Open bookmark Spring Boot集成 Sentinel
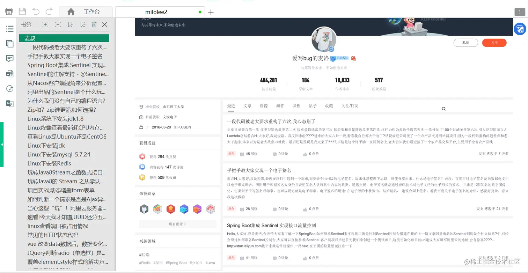Screen dimensions: 528x273 (67, 65)
